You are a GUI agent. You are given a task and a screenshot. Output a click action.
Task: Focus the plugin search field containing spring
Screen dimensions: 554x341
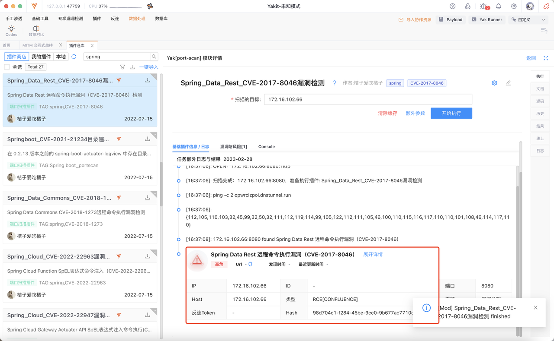(x=116, y=57)
